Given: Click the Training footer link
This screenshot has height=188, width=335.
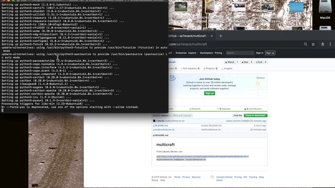Looking at the screenshot, I should [x=253, y=177].
